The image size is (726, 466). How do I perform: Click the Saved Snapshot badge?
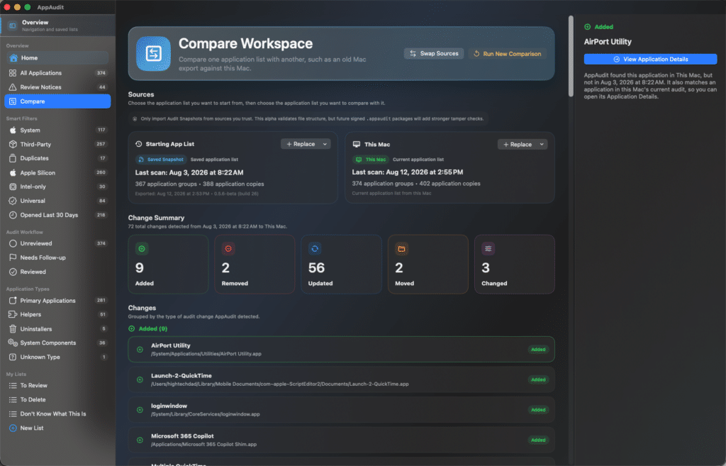(x=161, y=160)
